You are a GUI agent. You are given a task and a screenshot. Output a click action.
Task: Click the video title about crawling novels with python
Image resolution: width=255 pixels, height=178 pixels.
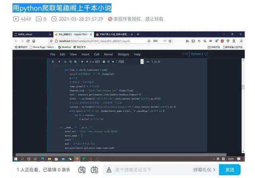pos(62,8)
